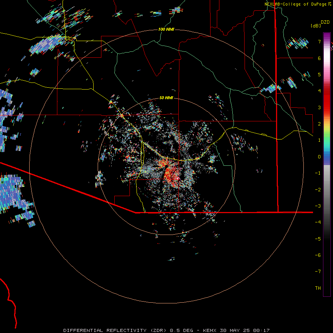Click the -6 dB value on color scale

318,255
